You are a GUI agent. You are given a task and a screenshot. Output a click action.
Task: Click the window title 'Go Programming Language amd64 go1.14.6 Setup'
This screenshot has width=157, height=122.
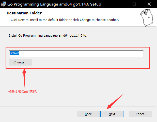coord(54,4)
